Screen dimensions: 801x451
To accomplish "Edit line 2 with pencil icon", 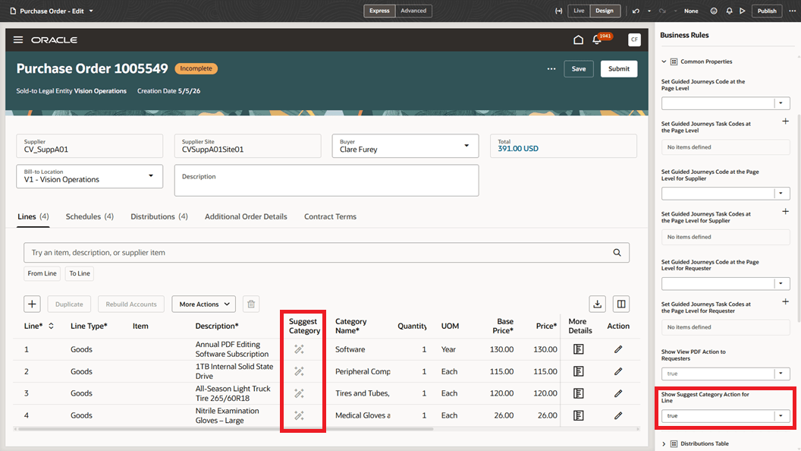I will pyautogui.click(x=618, y=371).
